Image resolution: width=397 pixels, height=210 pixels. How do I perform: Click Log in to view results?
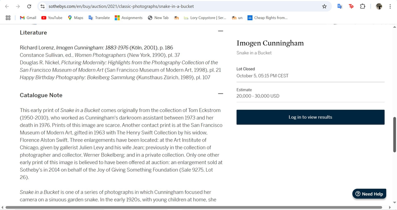310,117
